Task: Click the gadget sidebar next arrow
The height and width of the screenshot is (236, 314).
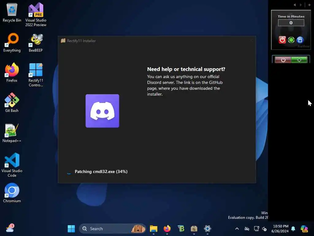Action: (x=301, y=5)
